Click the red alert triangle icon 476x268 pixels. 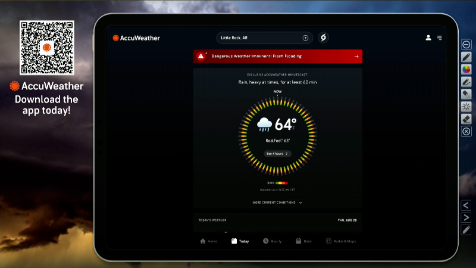click(201, 56)
